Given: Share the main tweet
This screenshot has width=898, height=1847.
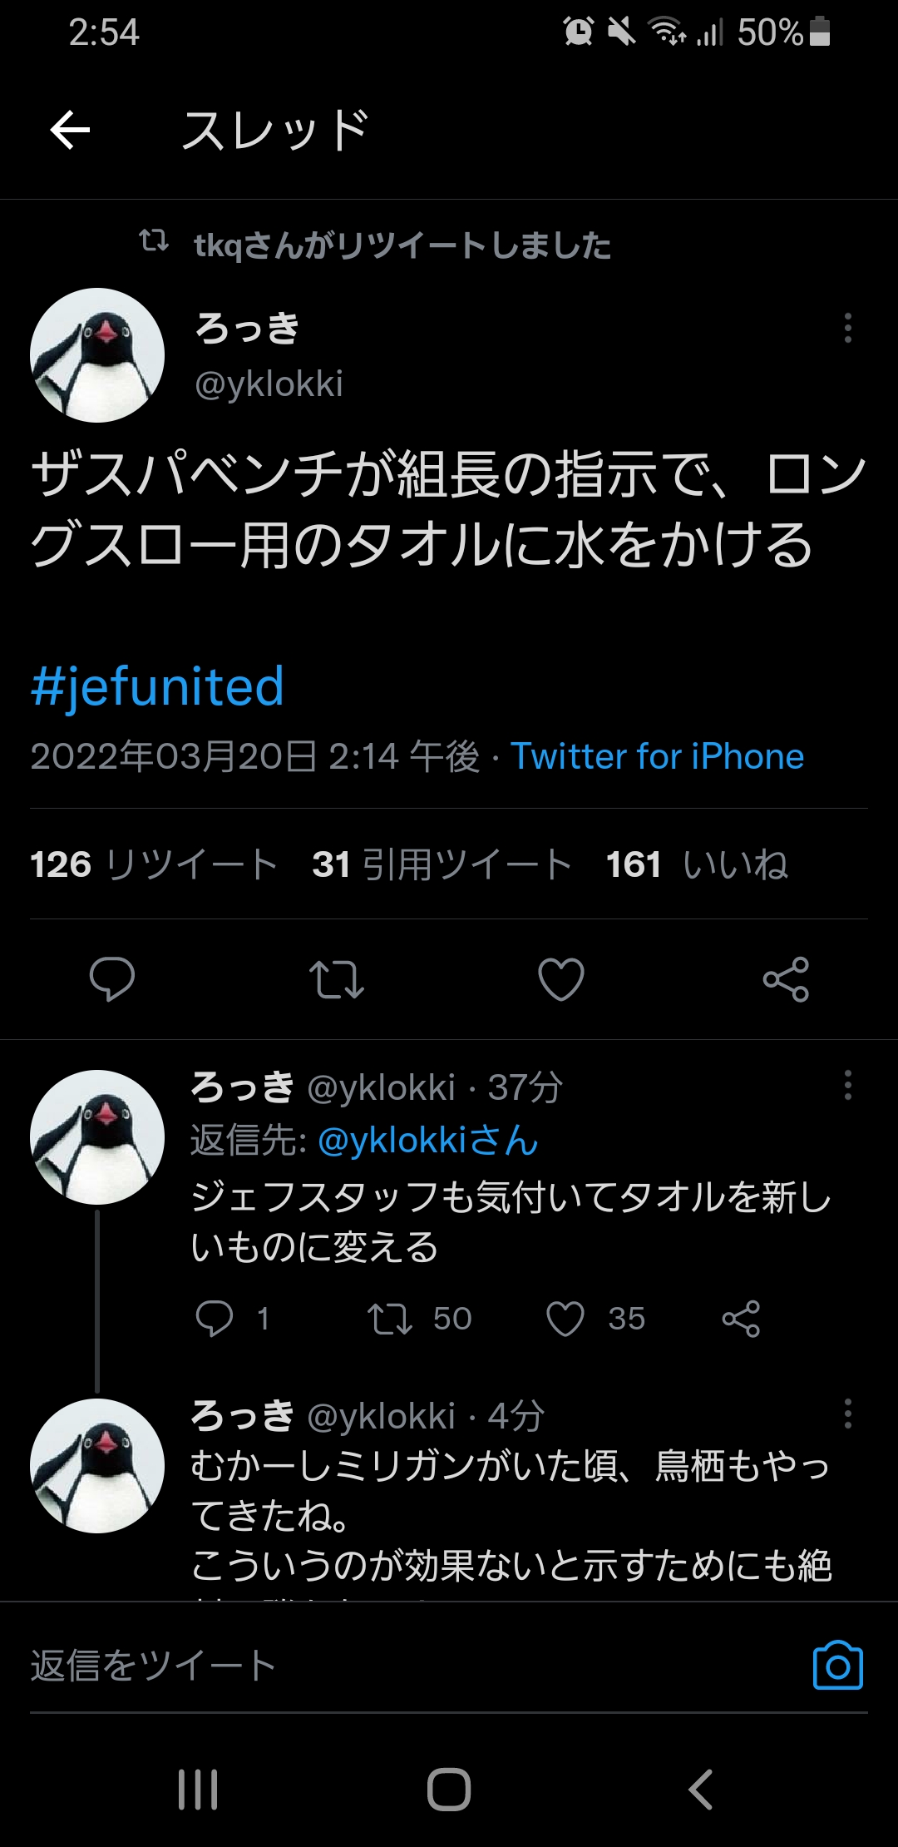Looking at the screenshot, I should pos(786,978).
